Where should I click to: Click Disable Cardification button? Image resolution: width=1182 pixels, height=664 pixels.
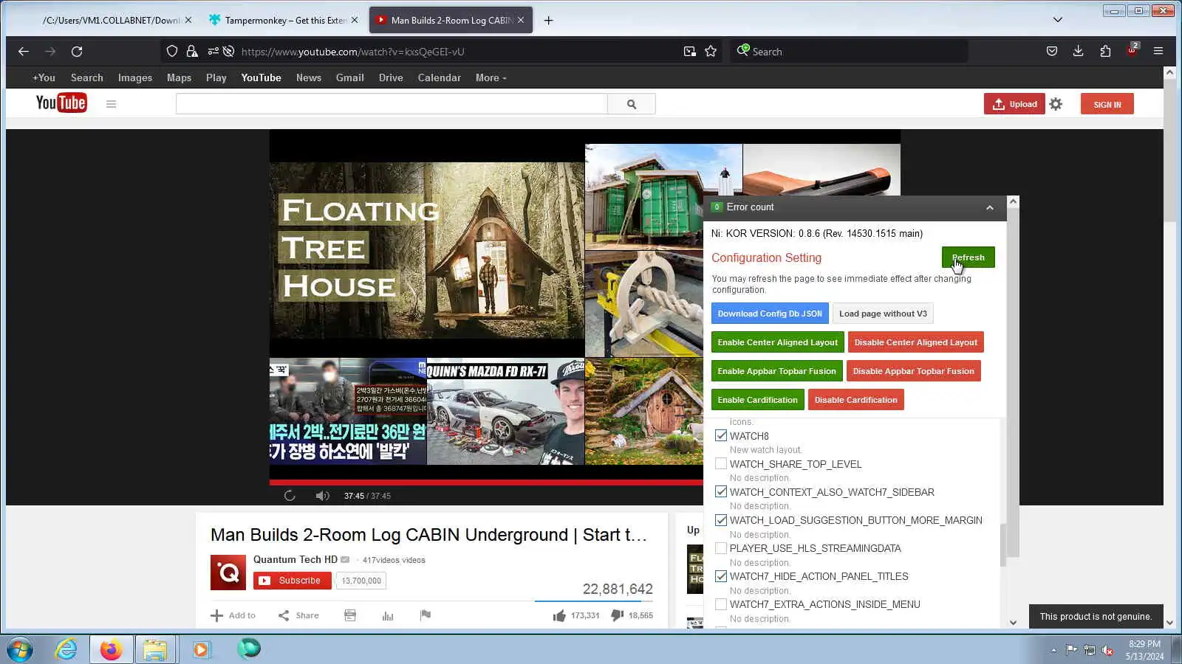[x=856, y=400]
